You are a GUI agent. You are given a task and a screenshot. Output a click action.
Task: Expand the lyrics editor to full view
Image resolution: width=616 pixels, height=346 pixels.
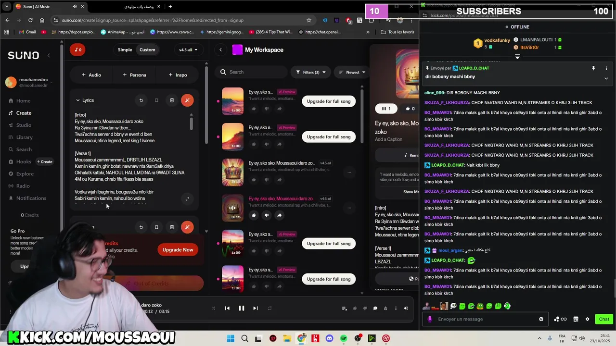pos(187,199)
